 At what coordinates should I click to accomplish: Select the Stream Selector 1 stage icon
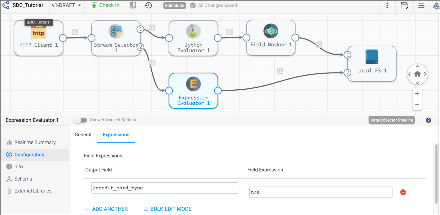pyautogui.click(x=116, y=31)
